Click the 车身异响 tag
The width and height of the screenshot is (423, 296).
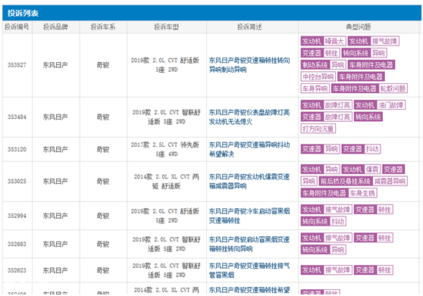pyautogui.click(x=315, y=89)
